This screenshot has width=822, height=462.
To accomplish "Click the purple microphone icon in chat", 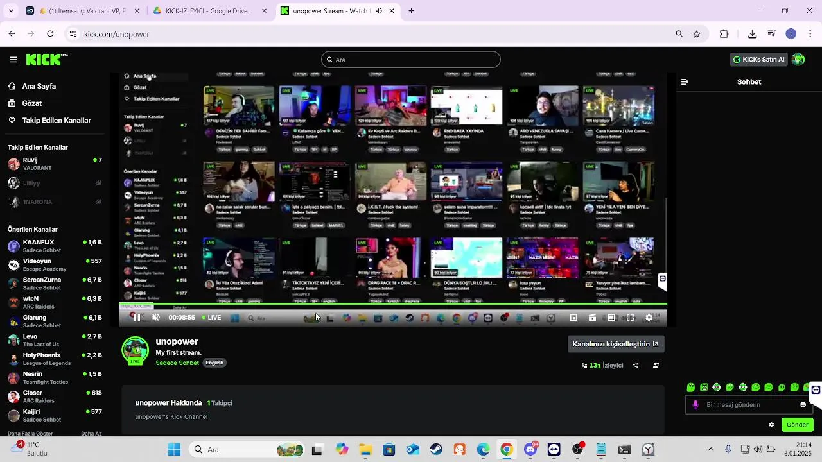I will (695, 404).
